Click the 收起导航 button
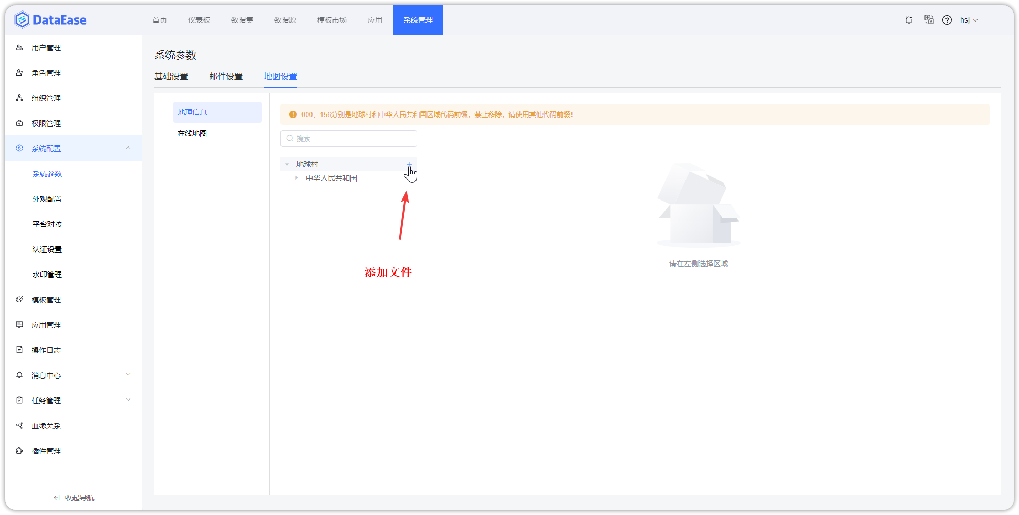Screen dimensions: 1019x515 pyautogui.click(x=74, y=498)
